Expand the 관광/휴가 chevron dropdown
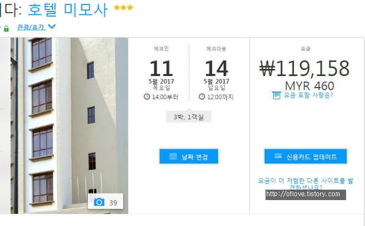Image resolution: width=365 pixels, height=226 pixels. tap(52, 26)
